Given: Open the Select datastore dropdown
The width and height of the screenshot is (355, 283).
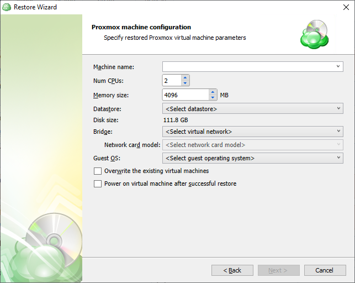Looking at the screenshot, I should tap(253, 108).
